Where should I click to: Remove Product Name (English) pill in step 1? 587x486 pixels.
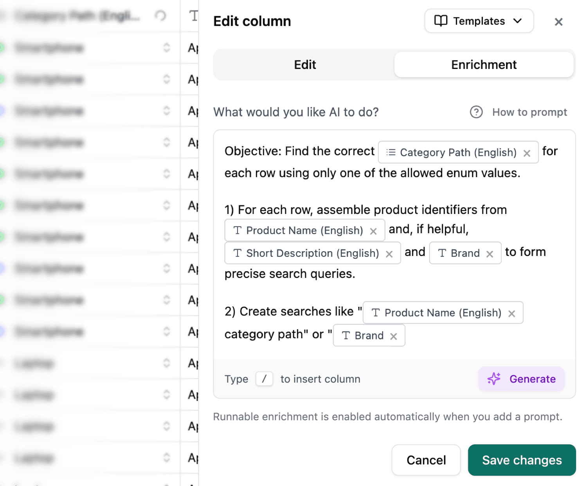373,230
